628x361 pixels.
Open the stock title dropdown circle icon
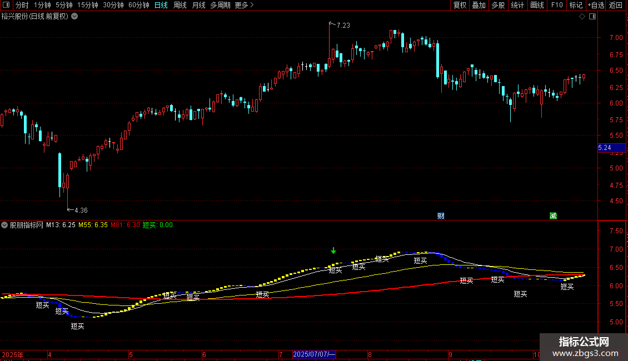tap(74, 17)
